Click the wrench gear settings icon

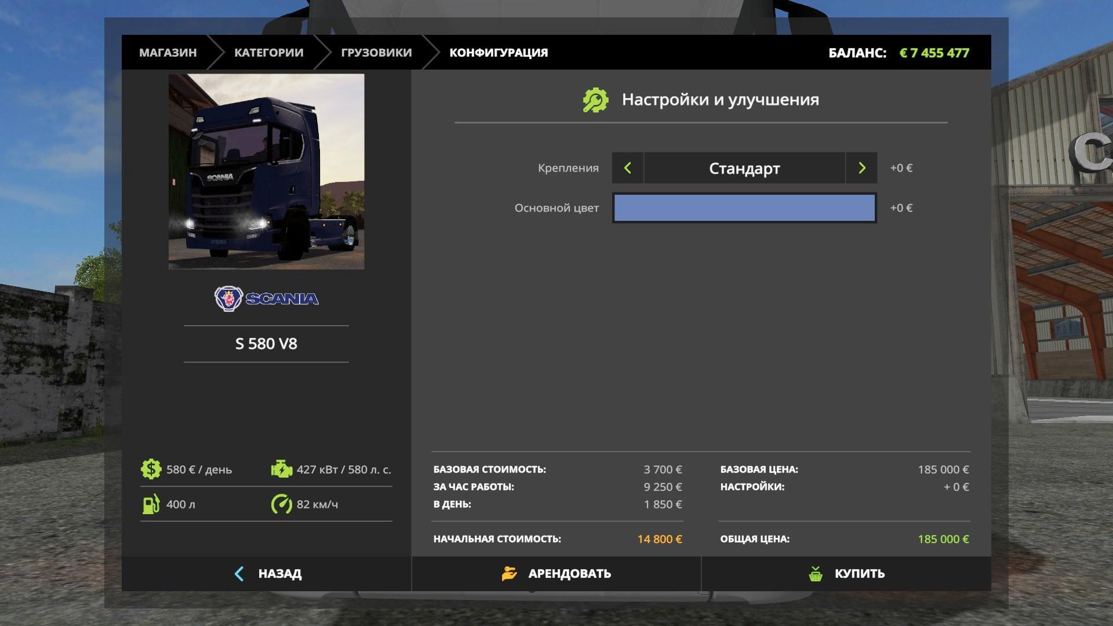pos(595,100)
